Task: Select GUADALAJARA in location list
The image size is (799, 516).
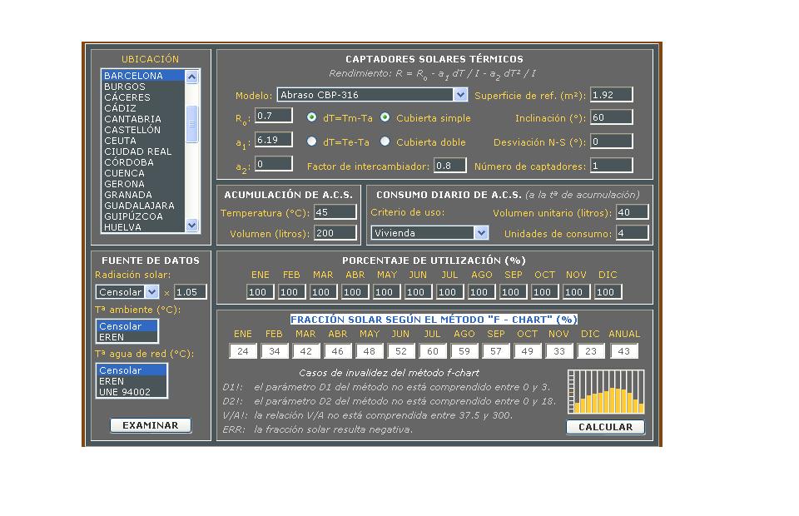Action: (143, 206)
